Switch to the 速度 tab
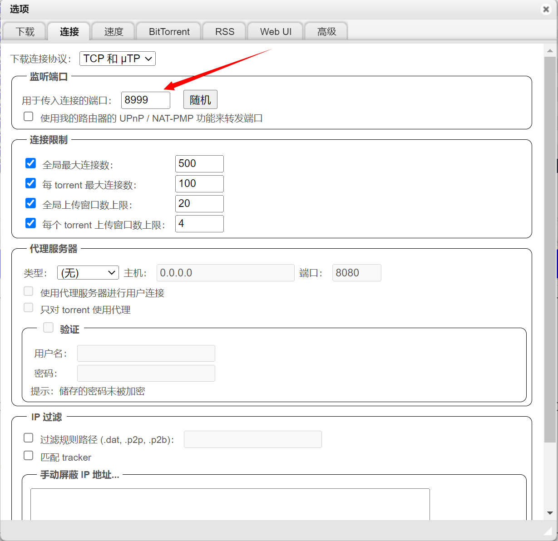The width and height of the screenshot is (558, 541). point(114,32)
